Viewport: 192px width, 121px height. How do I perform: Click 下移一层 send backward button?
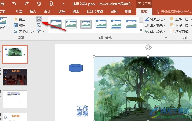[179, 25]
